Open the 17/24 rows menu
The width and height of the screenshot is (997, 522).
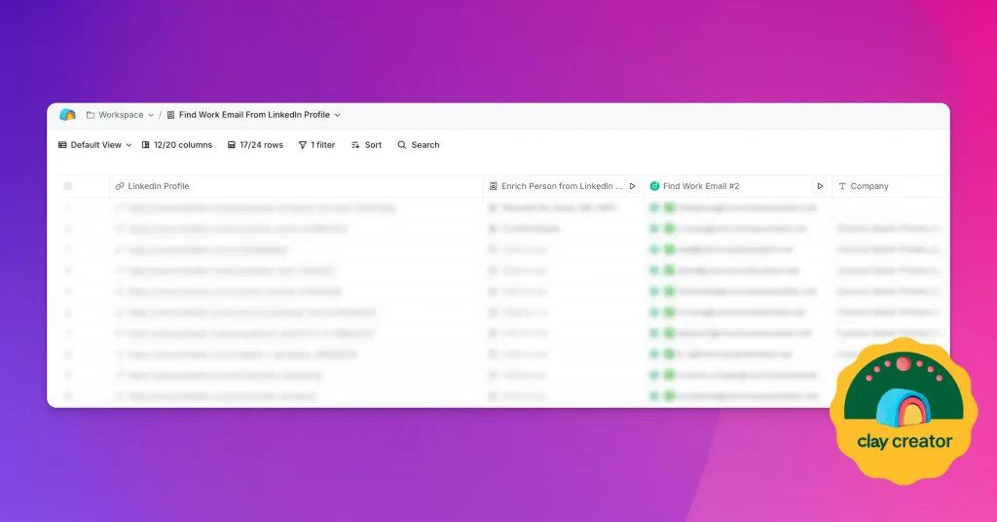(x=255, y=145)
